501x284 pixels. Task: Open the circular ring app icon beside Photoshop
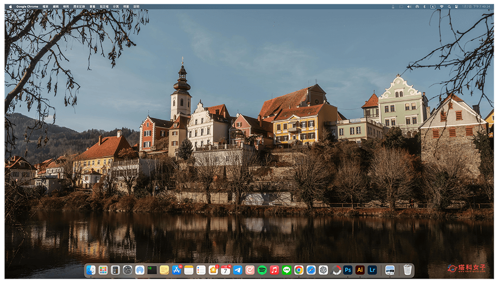pos(336,270)
